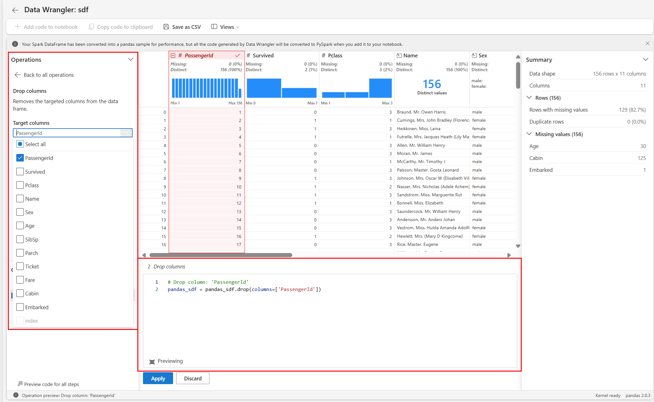This screenshot has height=402, width=654.
Task: Collapse the Rows (156) section
Action: [529, 98]
